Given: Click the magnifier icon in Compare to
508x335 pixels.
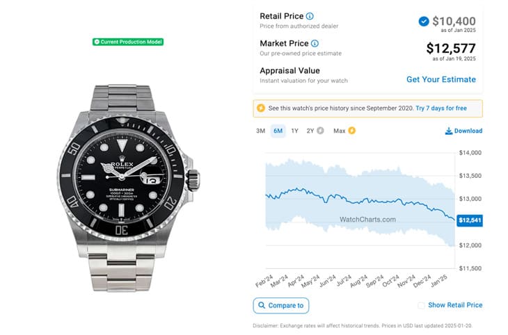Looking at the screenshot, I should pos(262,305).
